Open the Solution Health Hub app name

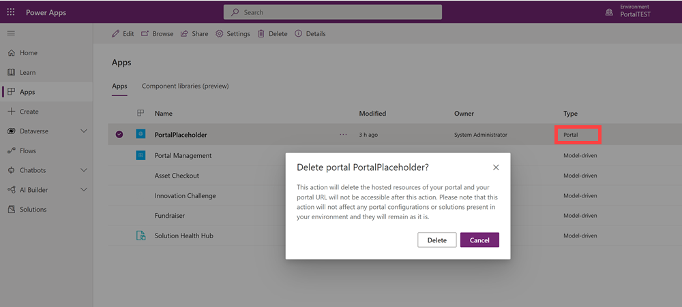click(184, 236)
